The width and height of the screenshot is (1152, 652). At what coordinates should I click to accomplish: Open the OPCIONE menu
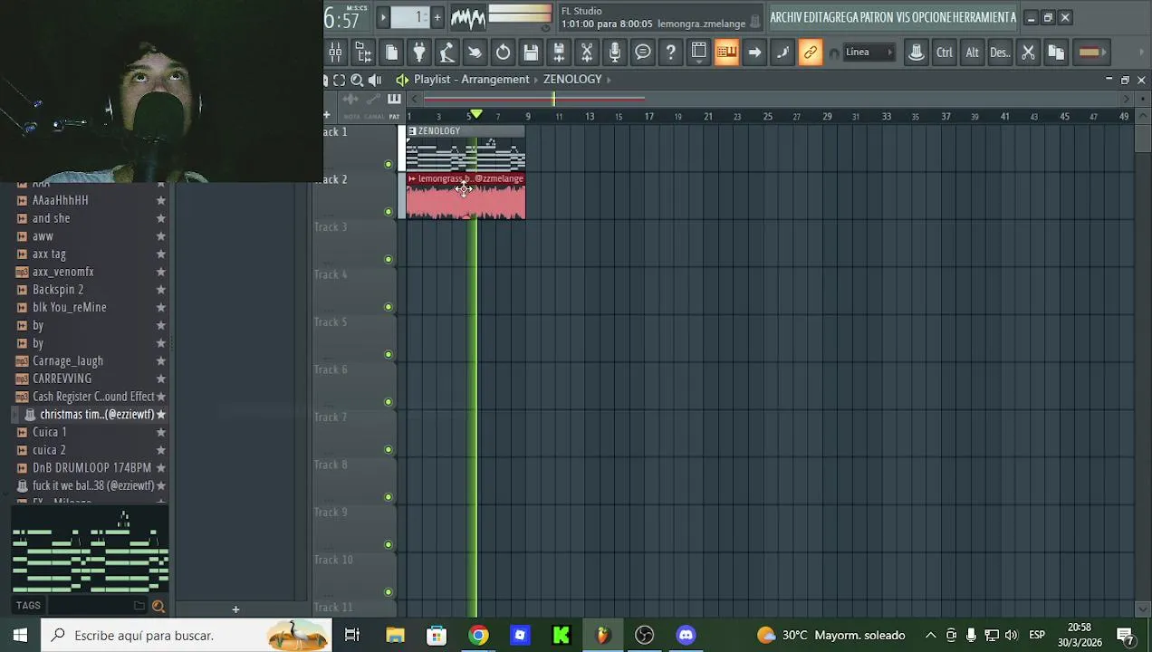coord(932,17)
